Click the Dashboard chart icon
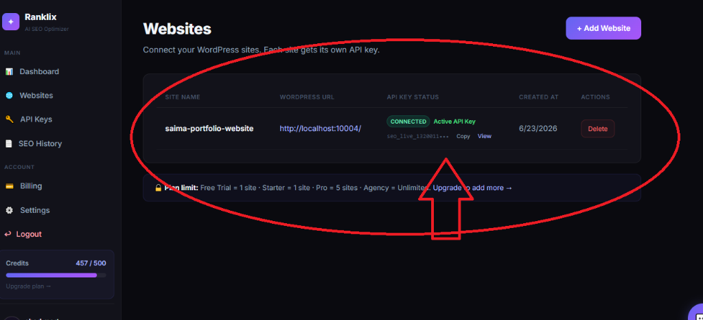This screenshot has height=320, width=703. click(9, 71)
